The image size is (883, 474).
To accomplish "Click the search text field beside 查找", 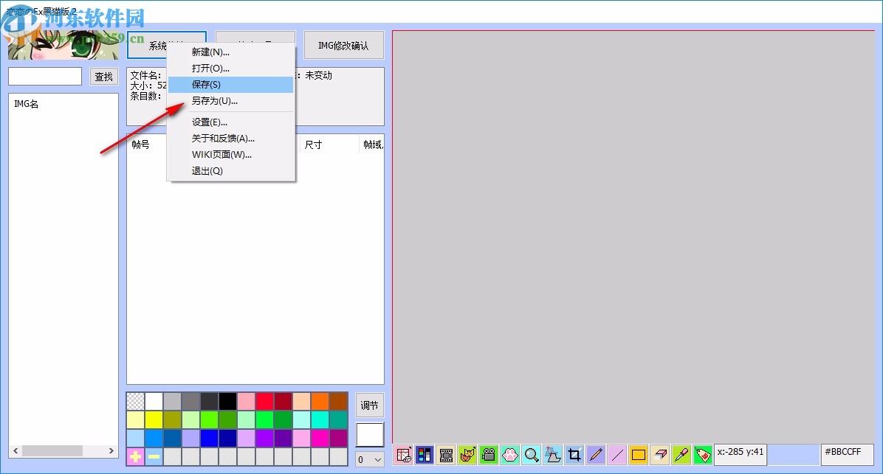I will (x=45, y=77).
